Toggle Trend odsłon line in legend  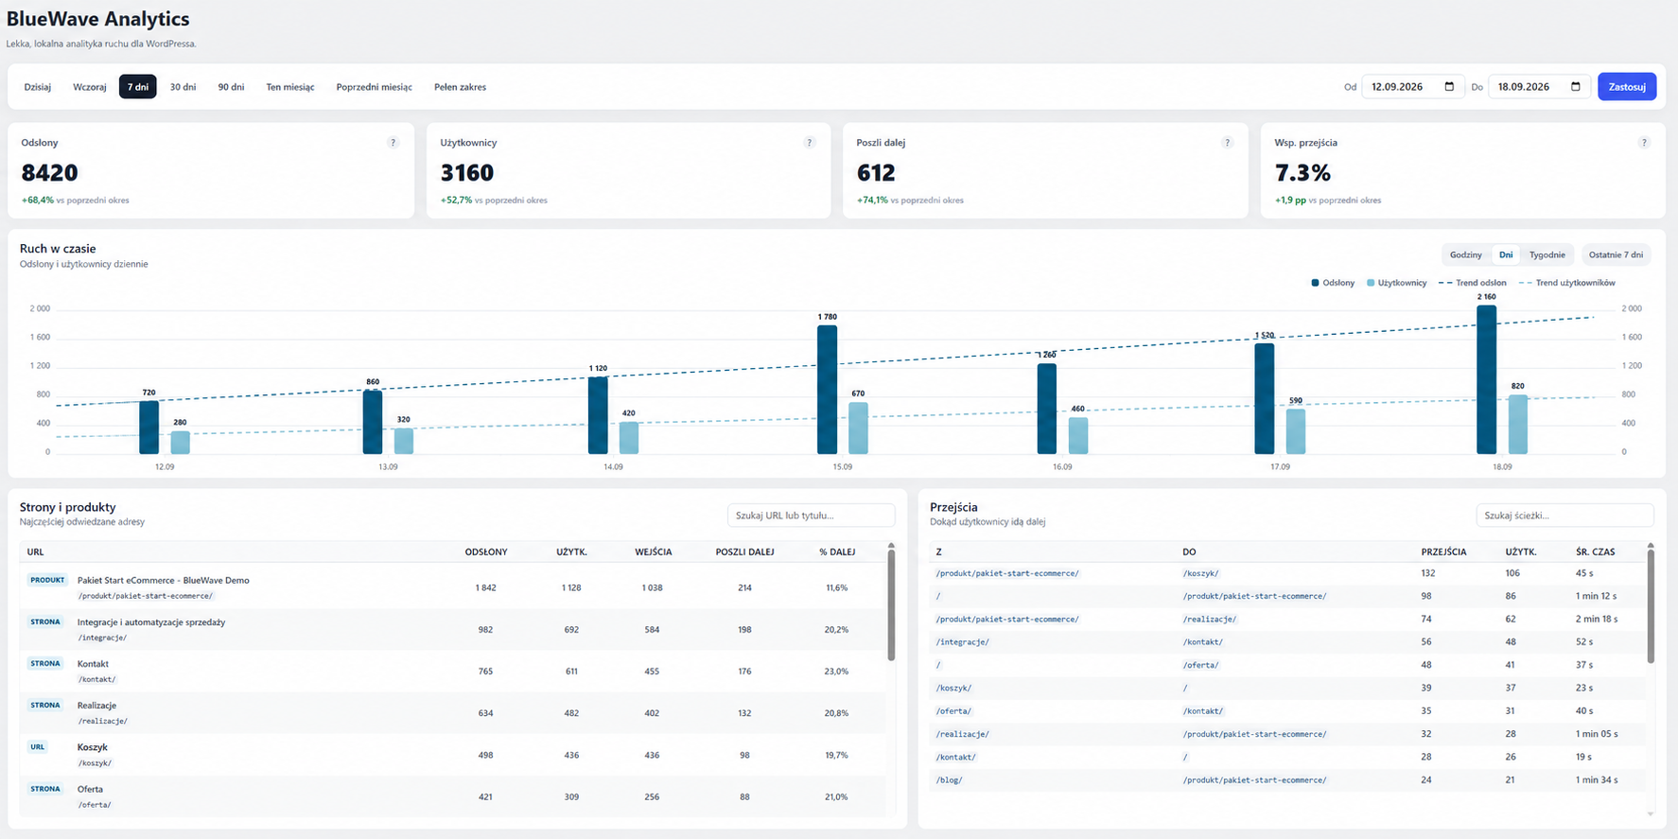(x=1472, y=283)
